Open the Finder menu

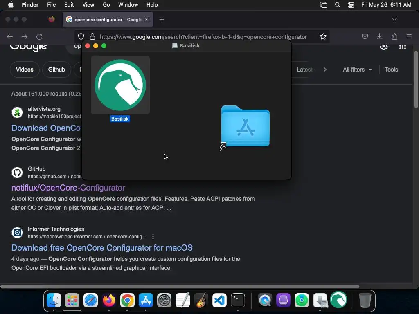pyautogui.click(x=30, y=5)
